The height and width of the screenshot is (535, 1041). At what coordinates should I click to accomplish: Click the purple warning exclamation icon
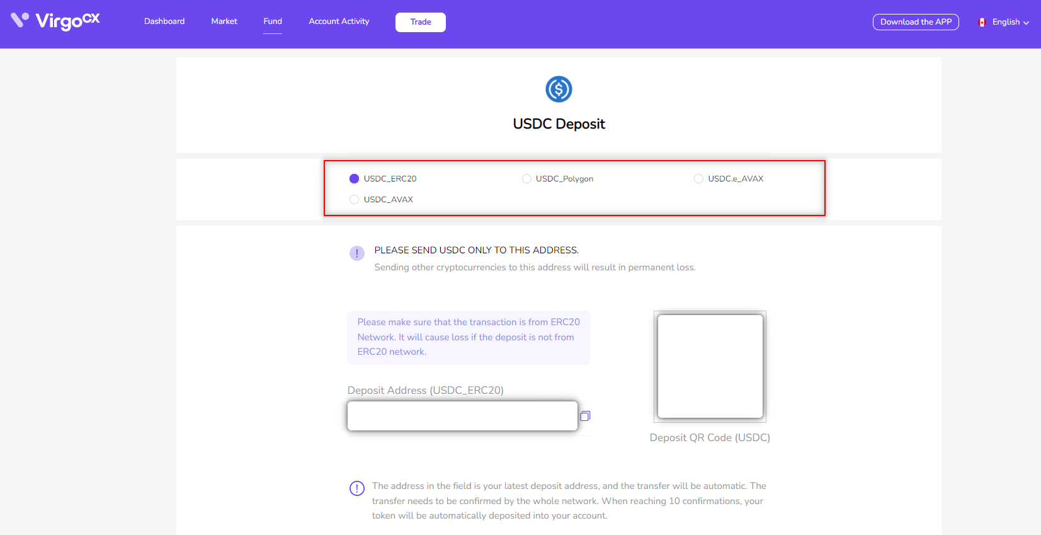point(356,253)
